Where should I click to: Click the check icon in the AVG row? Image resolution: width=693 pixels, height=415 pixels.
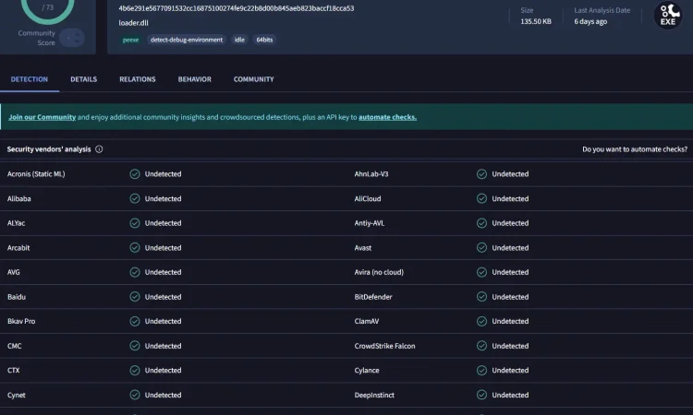point(135,272)
